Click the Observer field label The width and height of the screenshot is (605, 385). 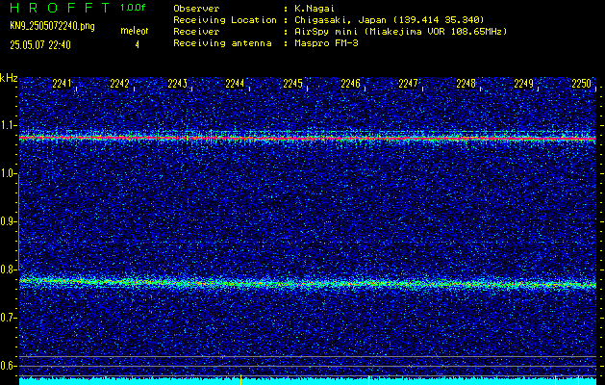(196, 9)
